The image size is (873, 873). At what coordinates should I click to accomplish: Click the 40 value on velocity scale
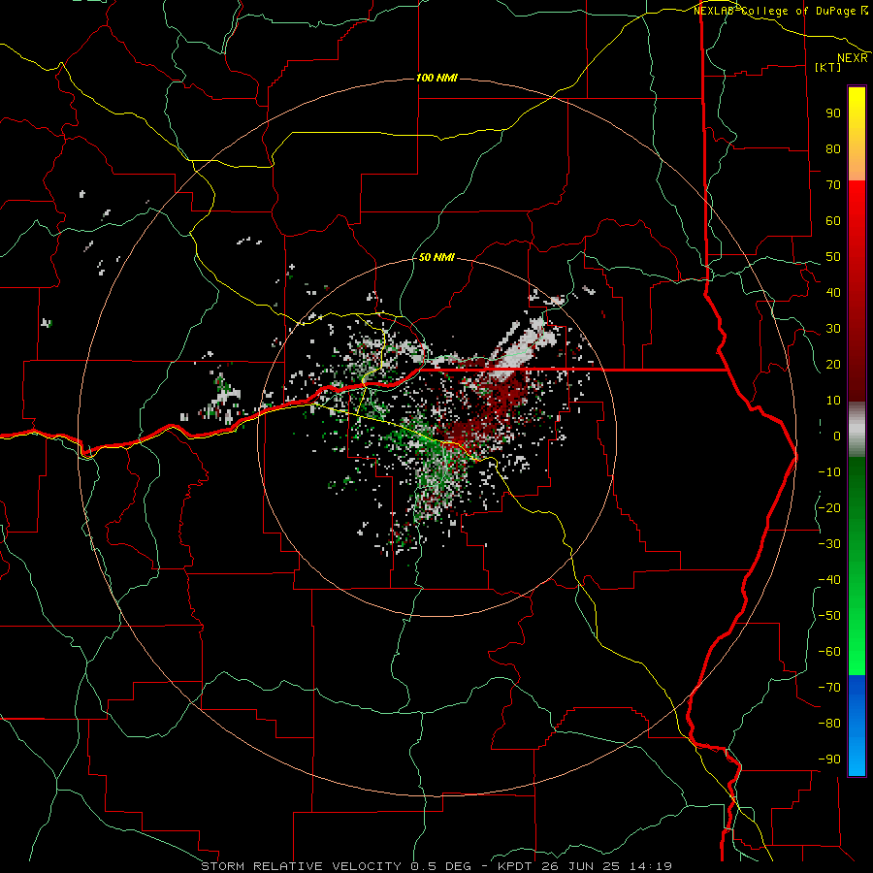tap(833, 292)
